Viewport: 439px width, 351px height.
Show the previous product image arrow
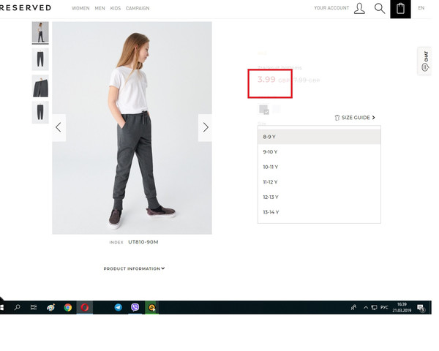(x=59, y=127)
